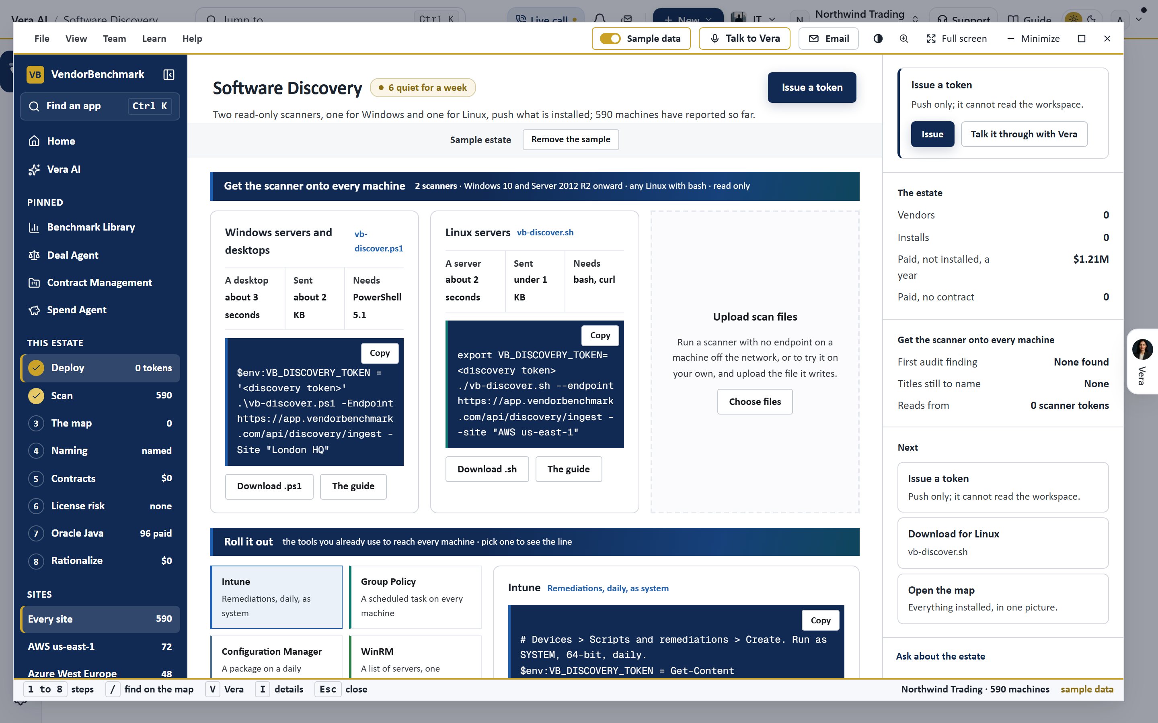Download the .sh scanner
The image size is (1158, 723).
[487, 469]
